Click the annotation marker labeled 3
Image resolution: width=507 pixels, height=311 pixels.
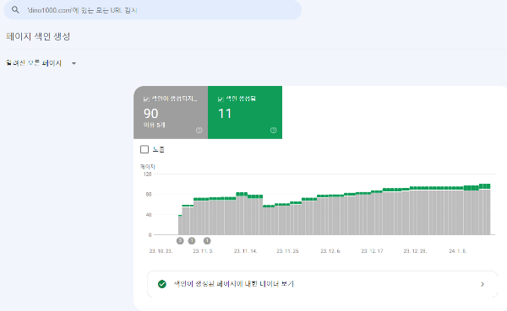click(180, 241)
